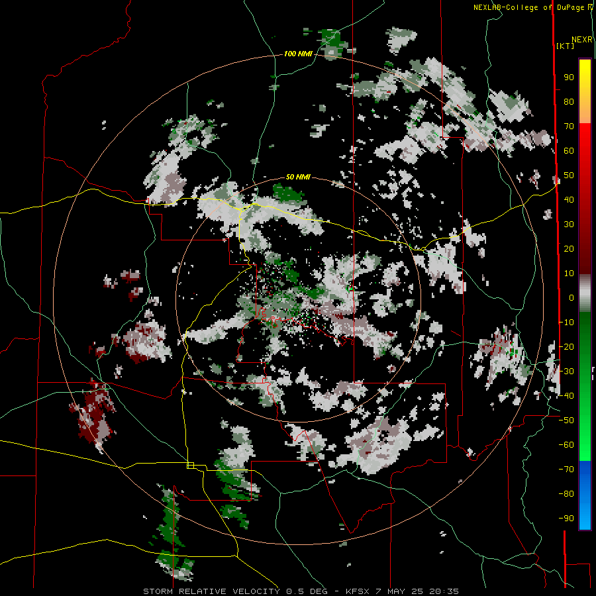This screenshot has width=596, height=596.
Task: Click the -80 value on velocity scale
Action: (566, 494)
